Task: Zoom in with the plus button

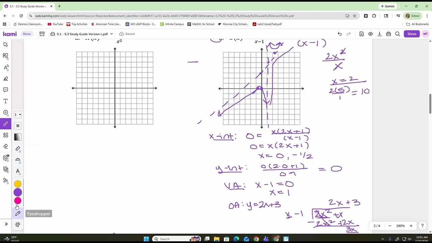Action: (411, 226)
